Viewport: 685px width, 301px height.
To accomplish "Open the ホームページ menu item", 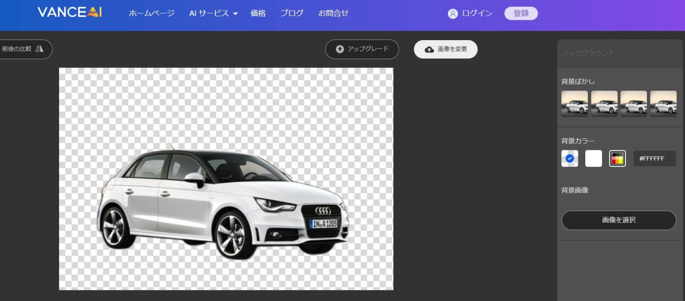I will (152, 13).
